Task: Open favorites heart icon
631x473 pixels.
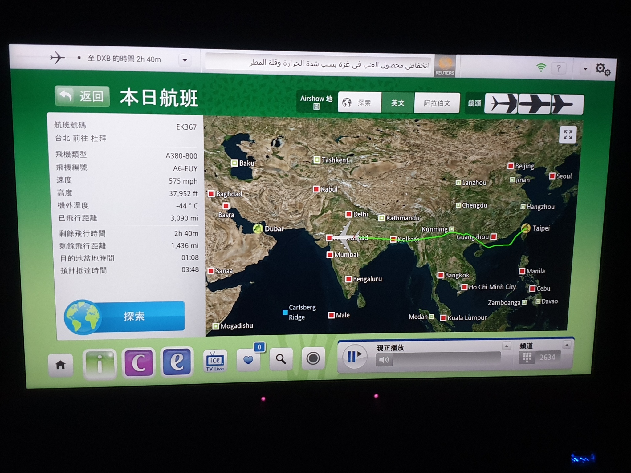Action: pos(248,359)
